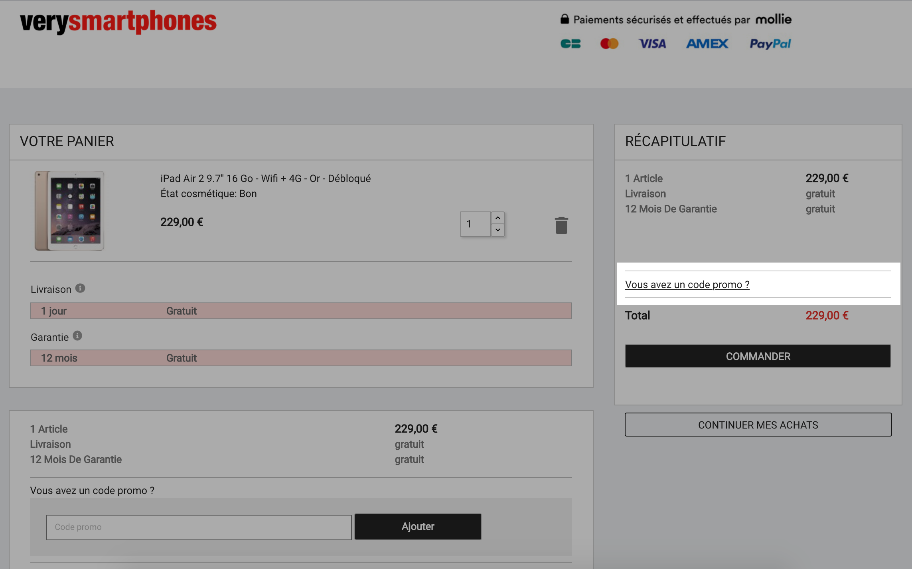
Task: Open the Livraison info icon
Action: pos(80,288)
